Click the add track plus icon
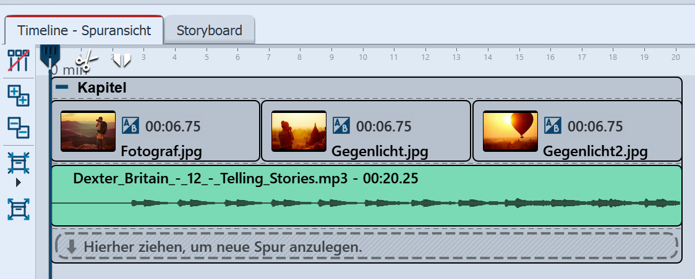The width and height of the screenshot is (695, 279). (18, 95)
